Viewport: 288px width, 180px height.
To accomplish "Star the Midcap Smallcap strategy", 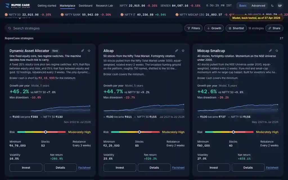I will click(x=277, y=51).
